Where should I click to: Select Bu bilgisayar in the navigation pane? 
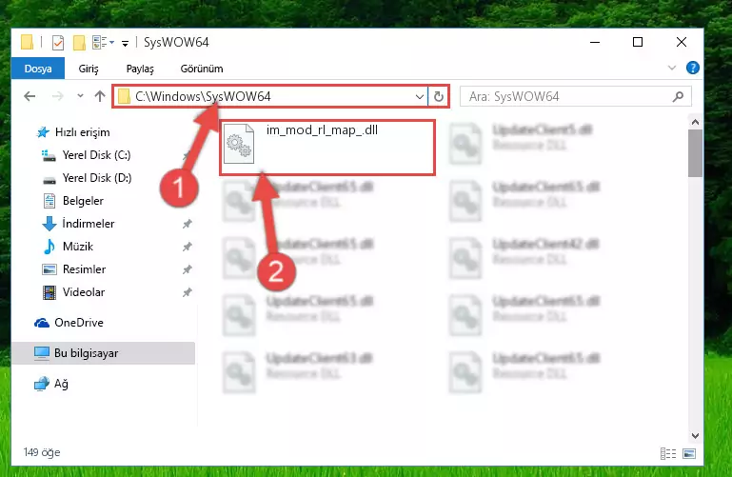click(x=103, y=353)
